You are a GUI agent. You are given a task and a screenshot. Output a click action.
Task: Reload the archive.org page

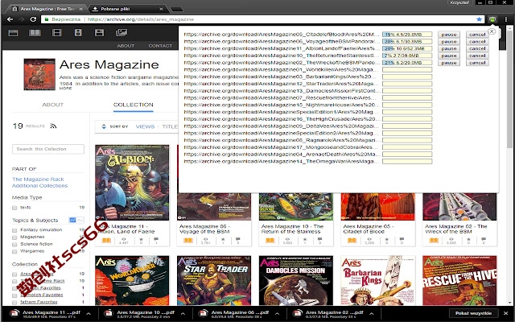coord(33,19)
